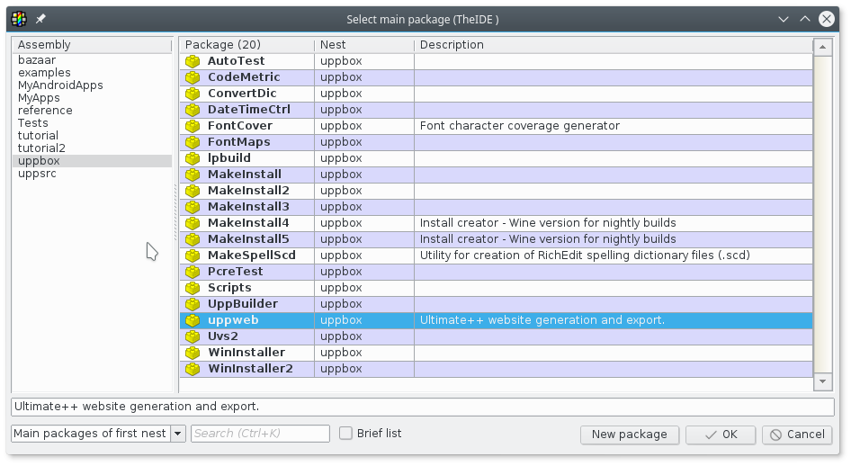851x466 pixels.
Task: Confirm selection with the OK button
Action: click(720, 435)
